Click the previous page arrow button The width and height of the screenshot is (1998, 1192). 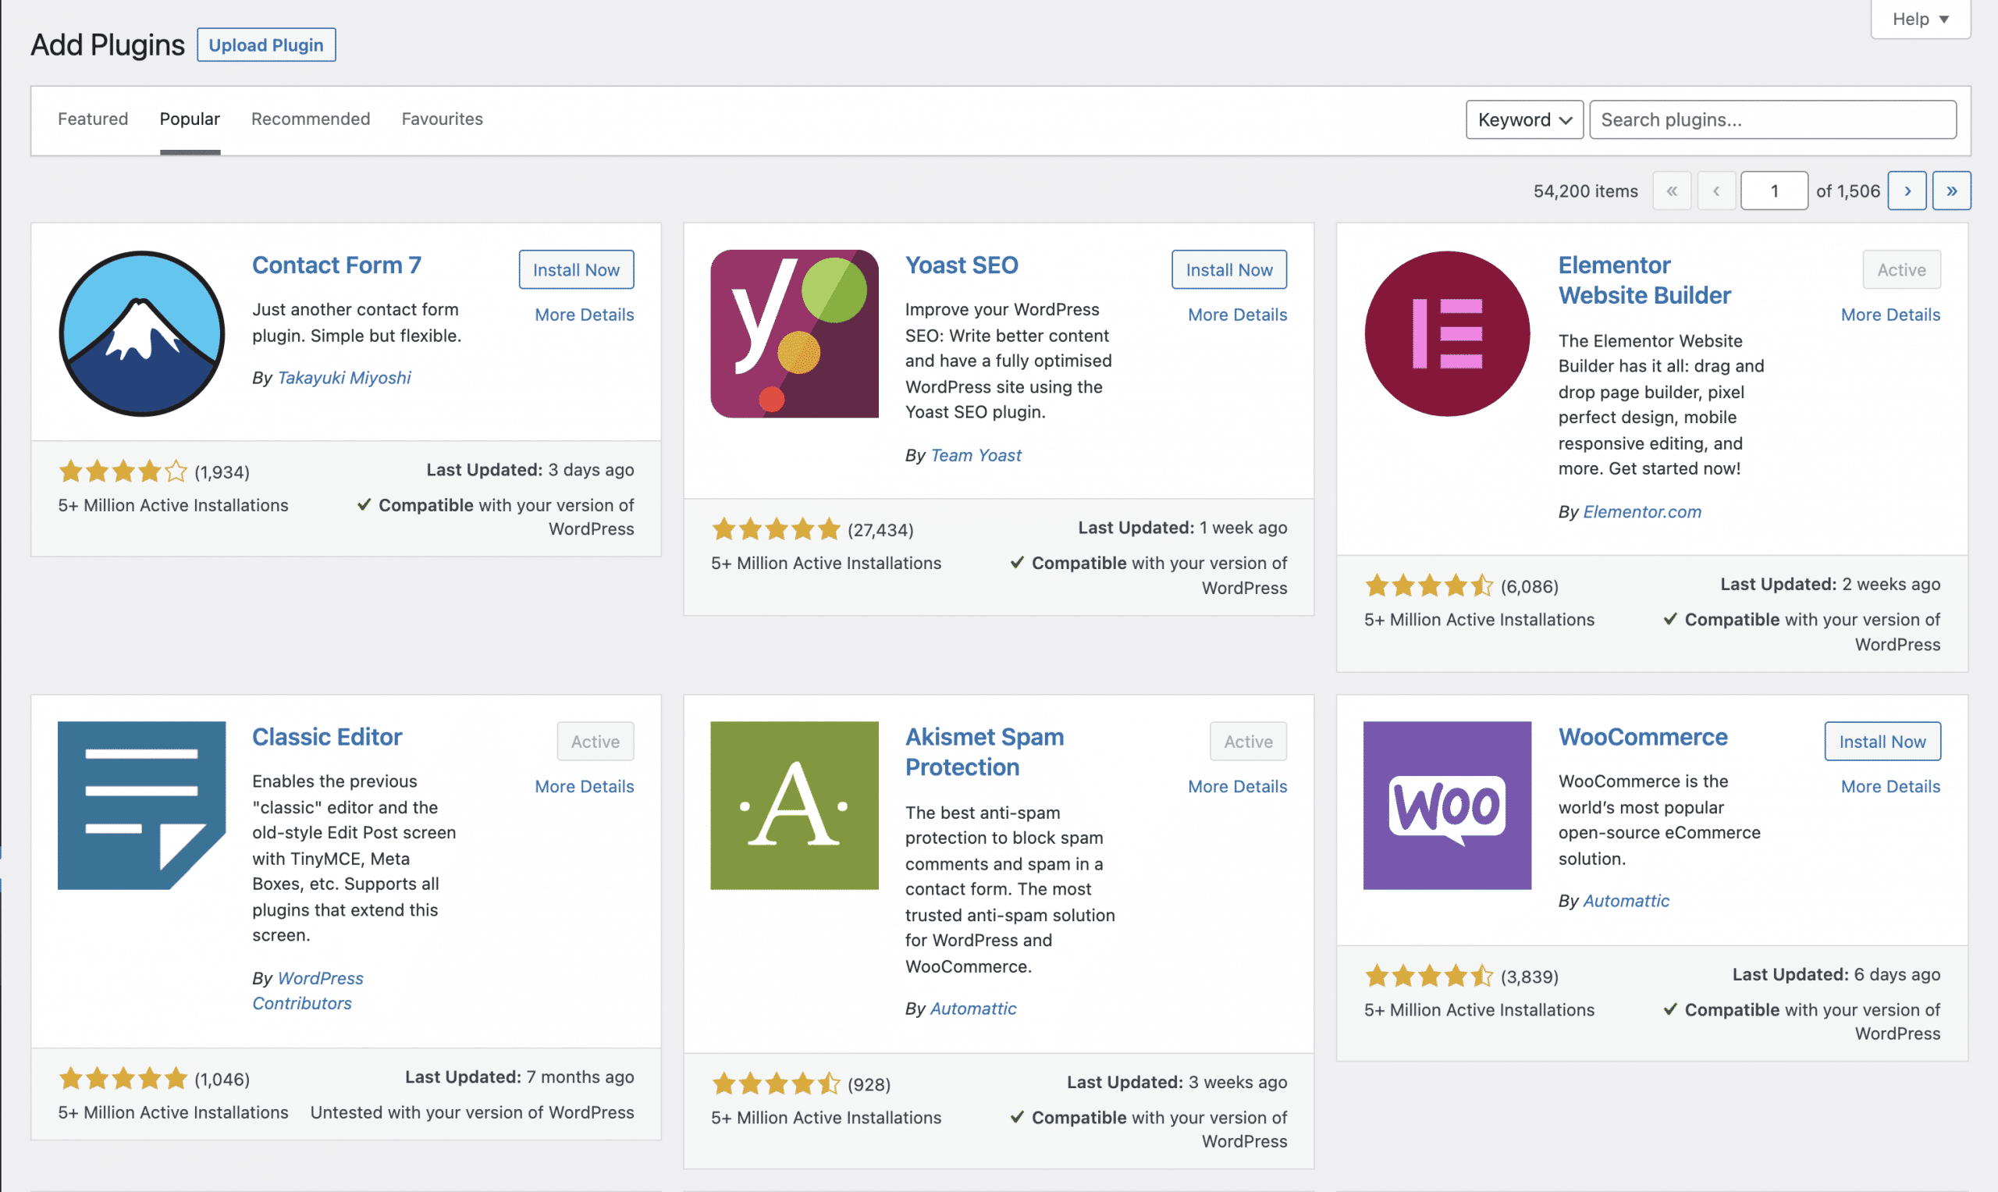pos(1716,190)
